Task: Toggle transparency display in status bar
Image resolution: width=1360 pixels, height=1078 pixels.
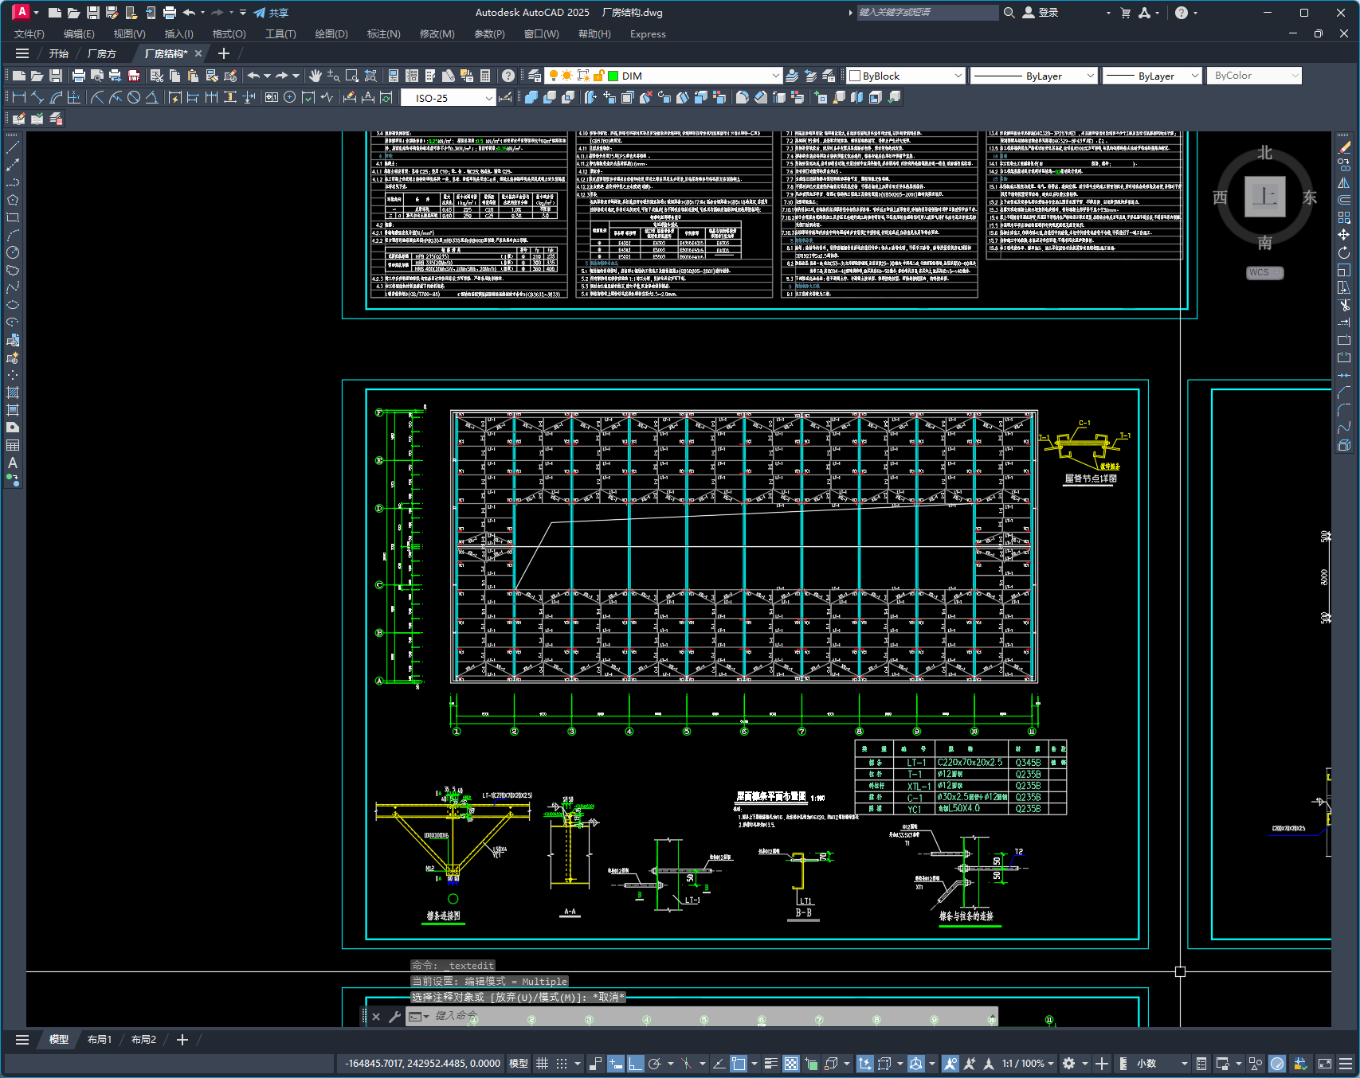Action: 791,1064
